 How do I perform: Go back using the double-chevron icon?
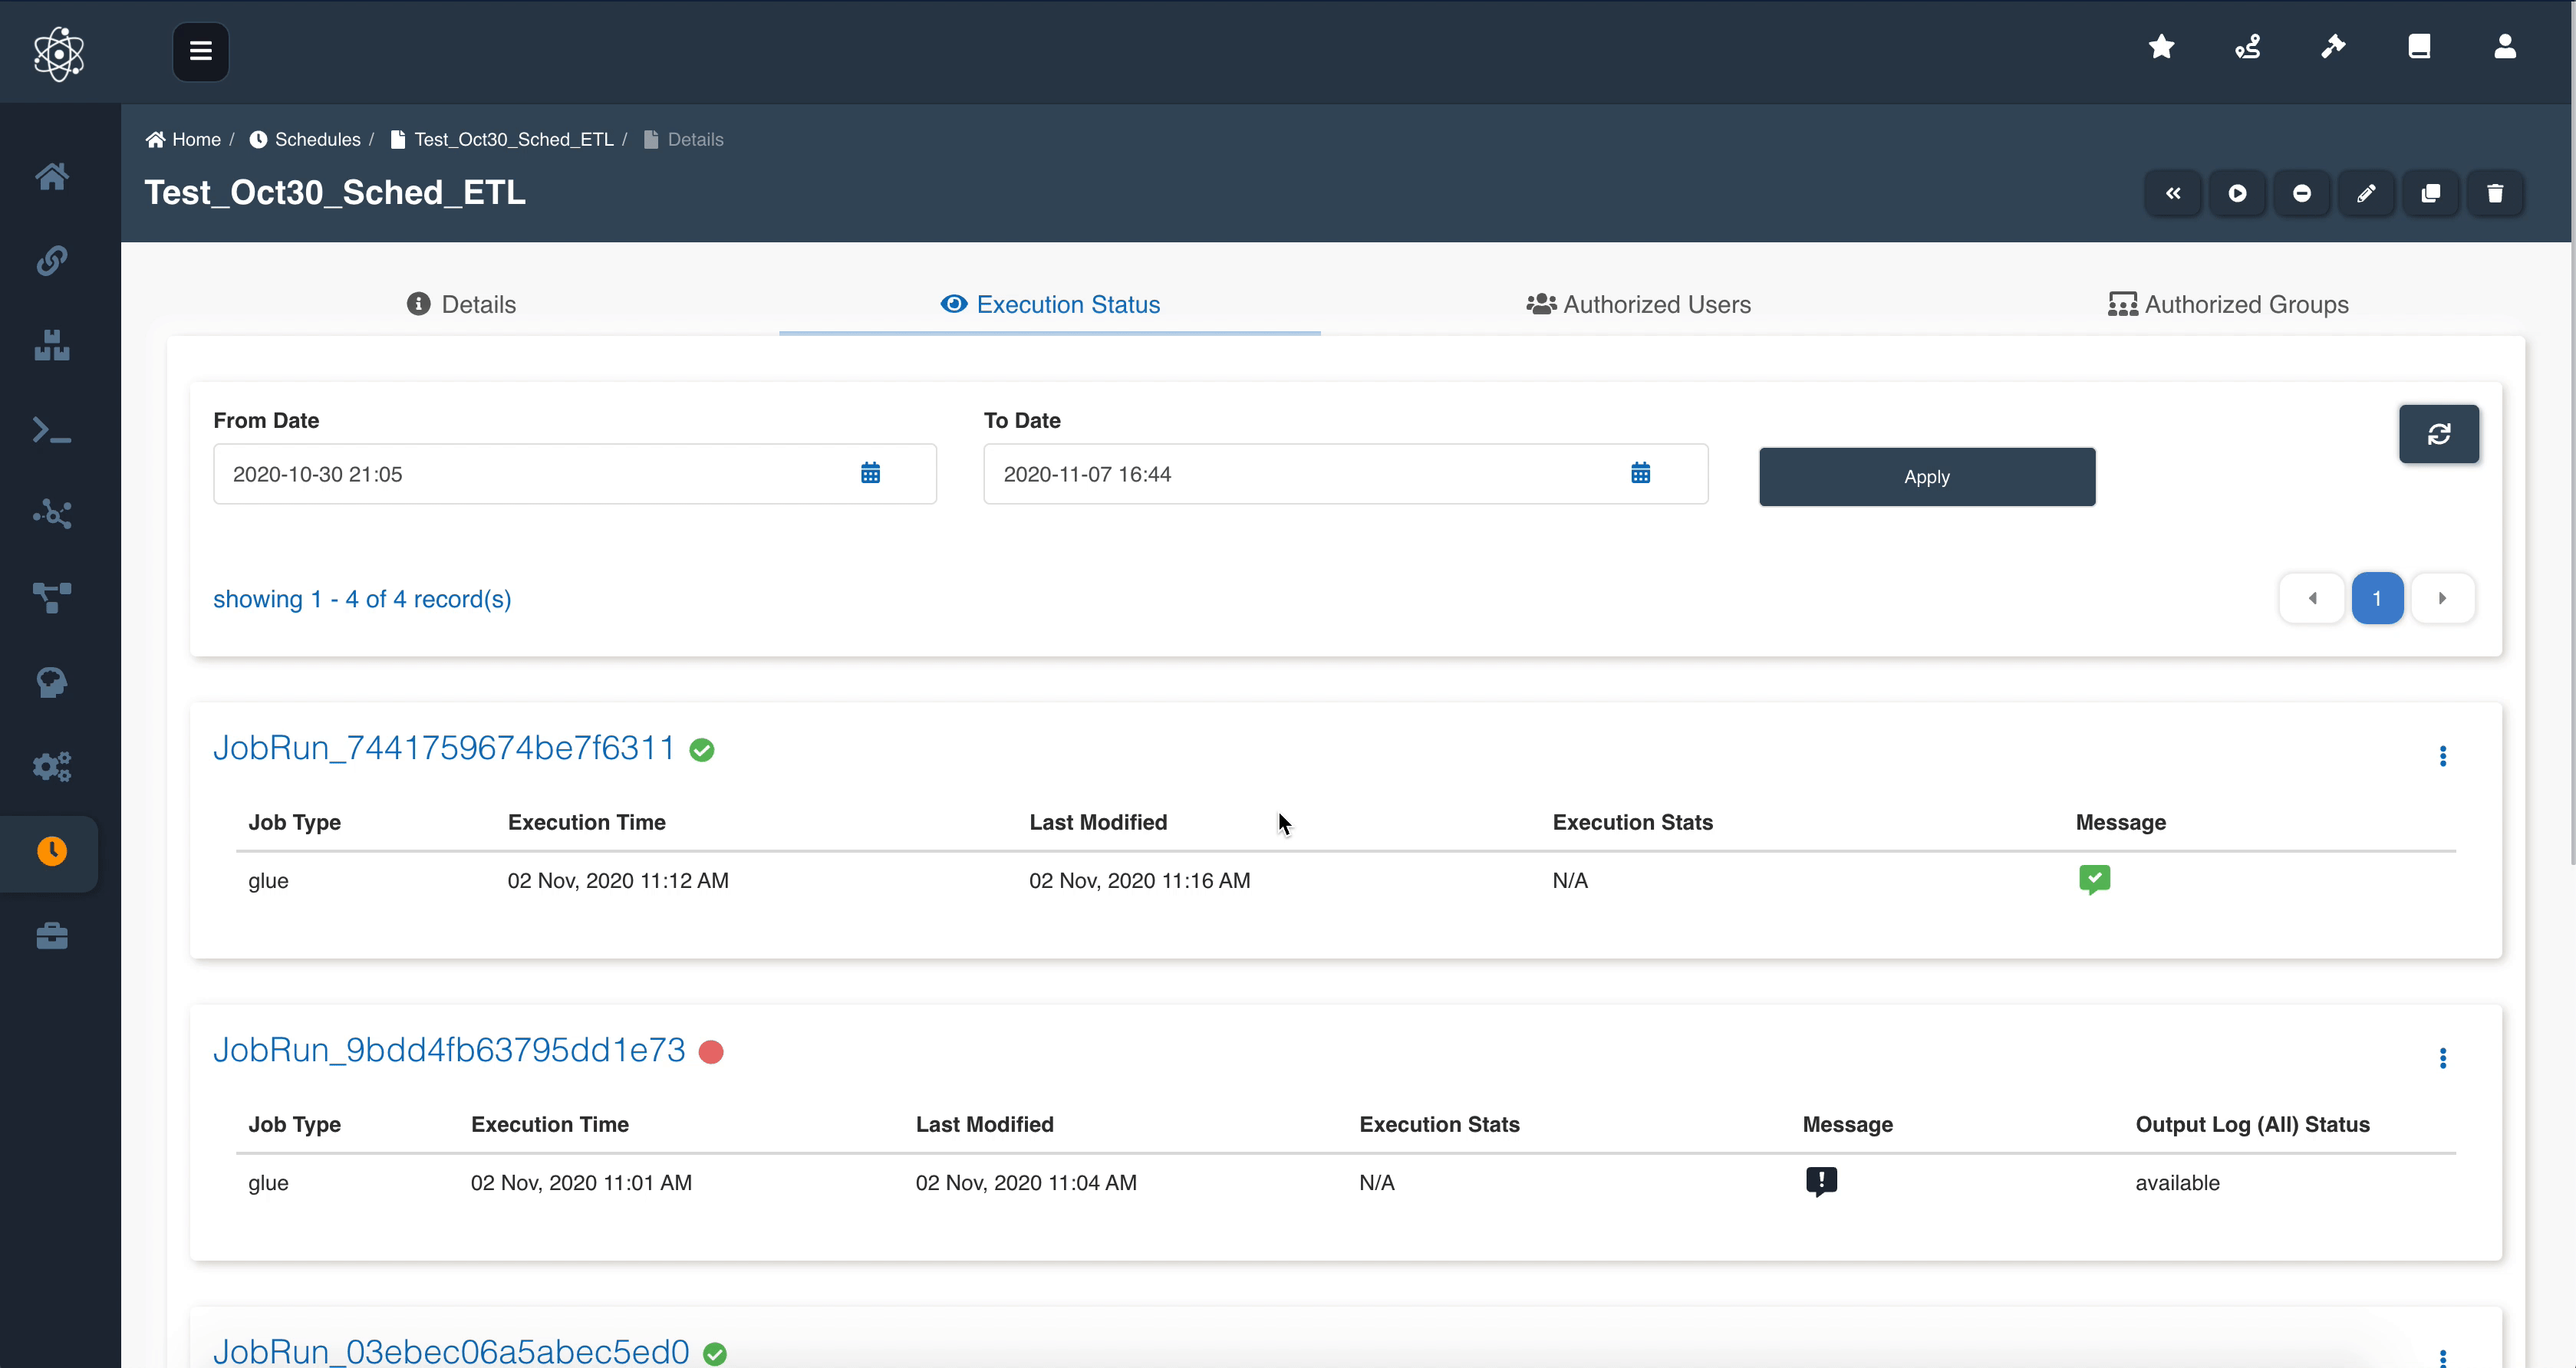[x=2173, y=194]
